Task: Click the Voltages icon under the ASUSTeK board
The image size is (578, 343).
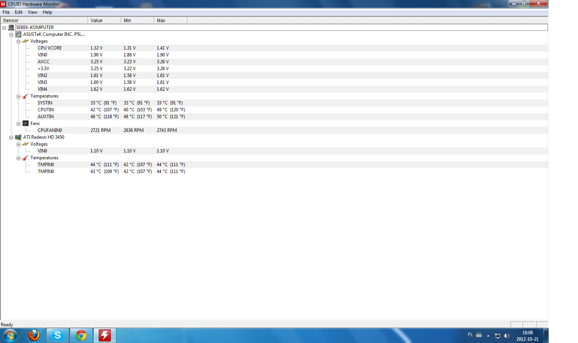Action: coord(26,41)
